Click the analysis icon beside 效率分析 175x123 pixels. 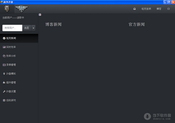pyautogui.click(x=4, y=56)
